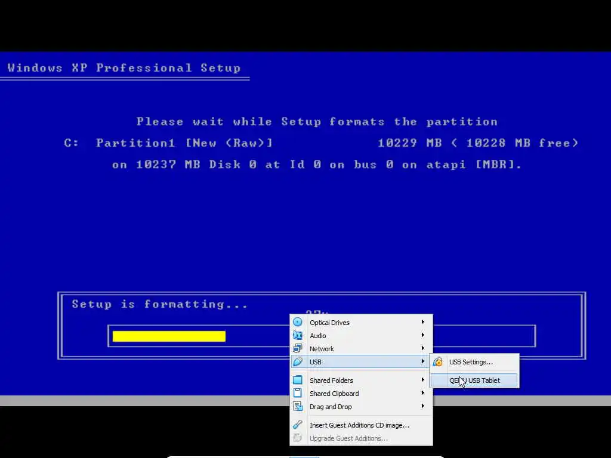This screenshot has height=458, width=611.
Task: Click the Shared Folders folder icon
Action: [x=298, y=380]
